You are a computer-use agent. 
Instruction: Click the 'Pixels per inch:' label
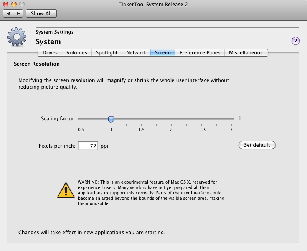coord(57,146)
